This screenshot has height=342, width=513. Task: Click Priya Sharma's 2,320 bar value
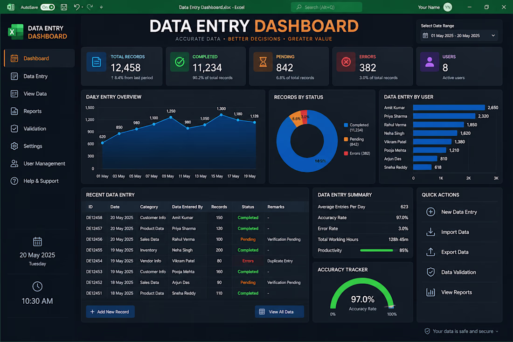(x=483, y=116)
